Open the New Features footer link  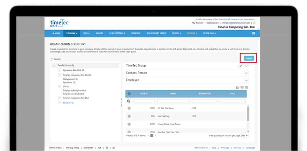[x=201, y=148]
